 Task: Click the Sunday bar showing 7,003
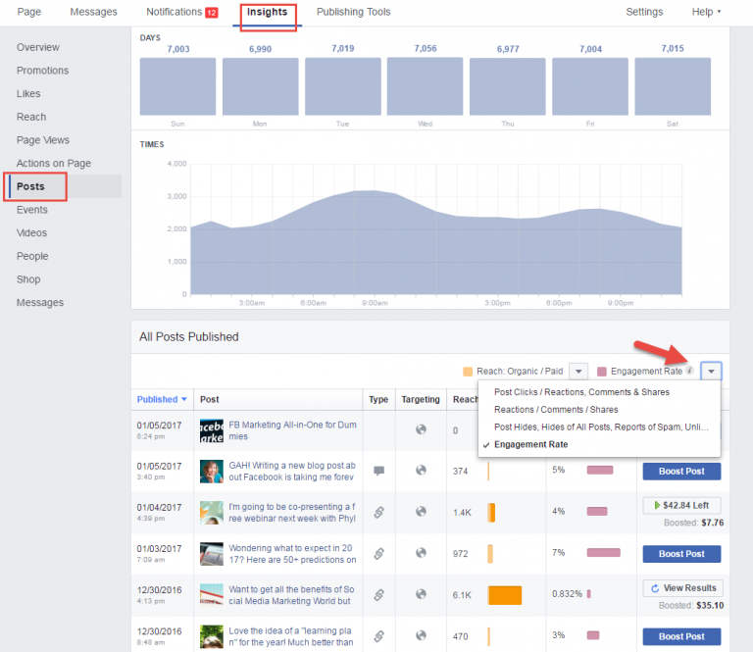tap(177, 86)
